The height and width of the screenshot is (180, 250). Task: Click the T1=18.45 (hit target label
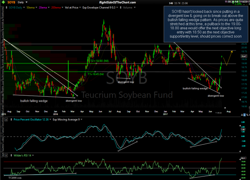96,74
